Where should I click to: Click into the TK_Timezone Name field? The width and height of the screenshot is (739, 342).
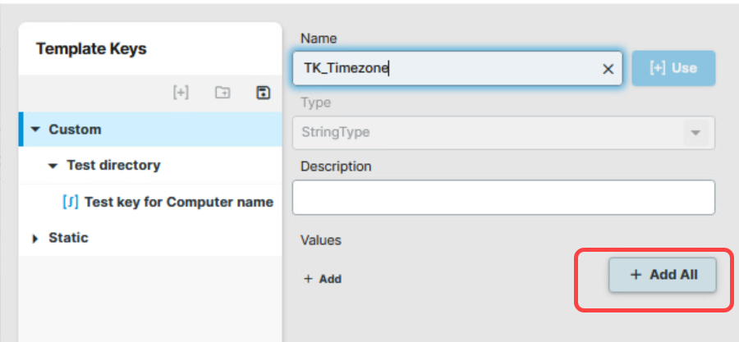pyautogui.click(x=443, y=69)
